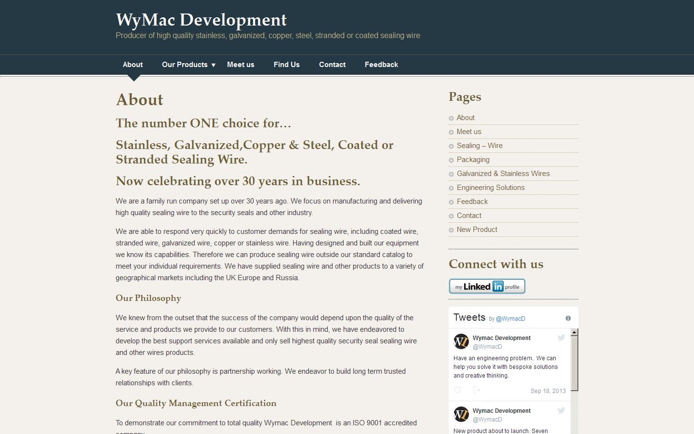Viewport: 694px width, 434px height.
Task: Click the Sep 18, 2013 tweet timestamp
Action: [x=548, y=391]
